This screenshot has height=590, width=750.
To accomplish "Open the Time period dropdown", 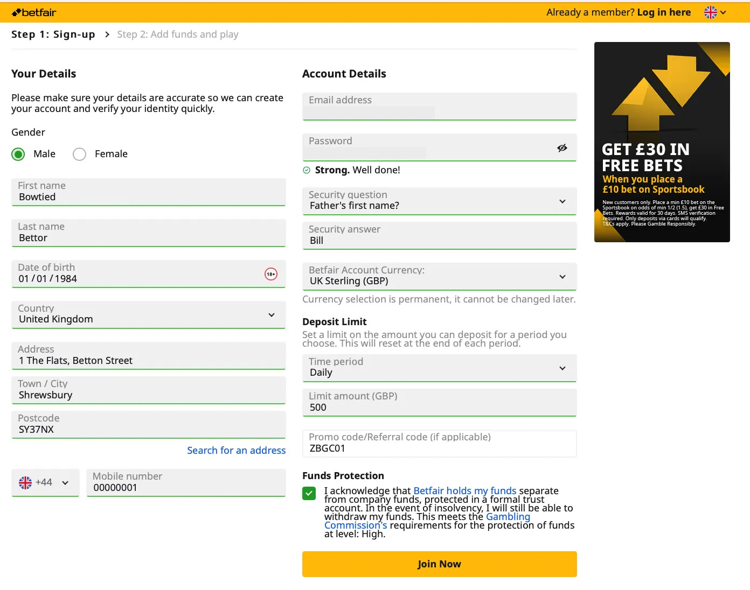I will point(440,368).
